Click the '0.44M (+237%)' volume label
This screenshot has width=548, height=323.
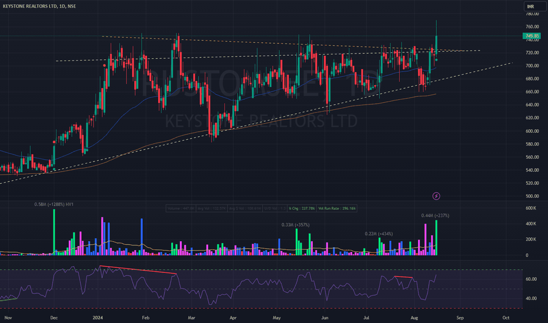pos(435,216)
